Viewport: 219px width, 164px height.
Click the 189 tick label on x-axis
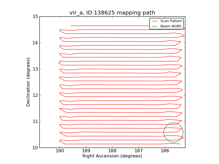point(86,151)
